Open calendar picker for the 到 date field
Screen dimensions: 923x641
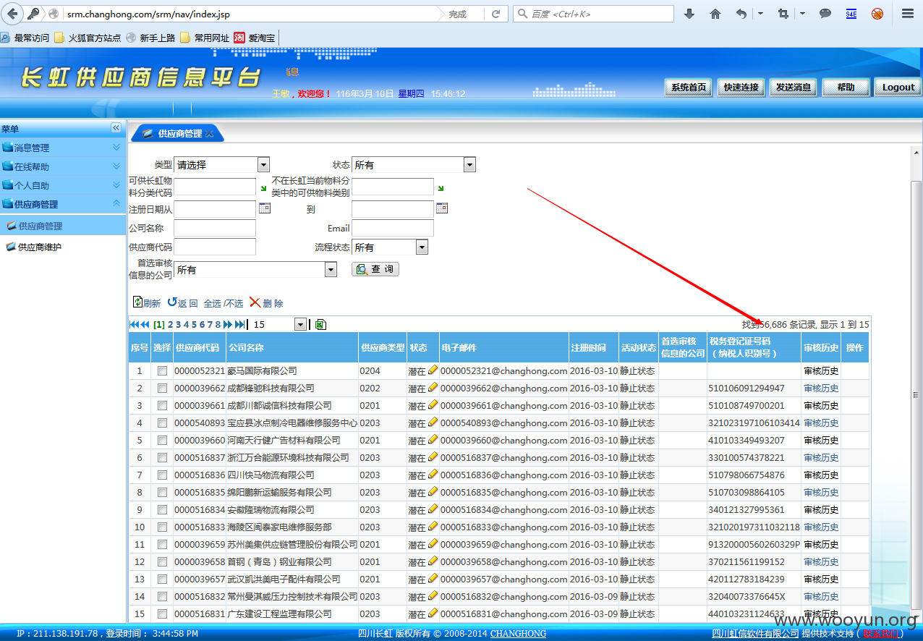pos(442,208)
